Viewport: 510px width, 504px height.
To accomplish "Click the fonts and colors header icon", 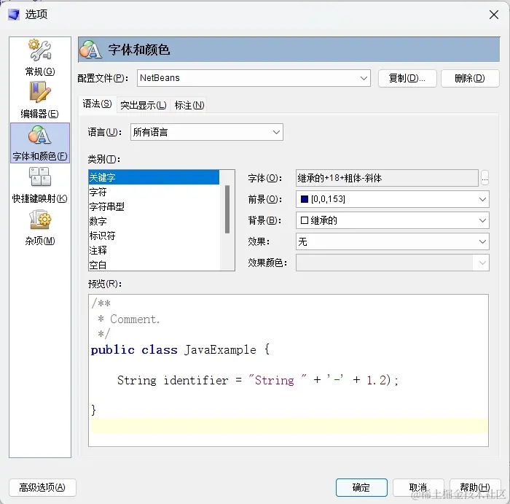I will [x=90, y=50].
